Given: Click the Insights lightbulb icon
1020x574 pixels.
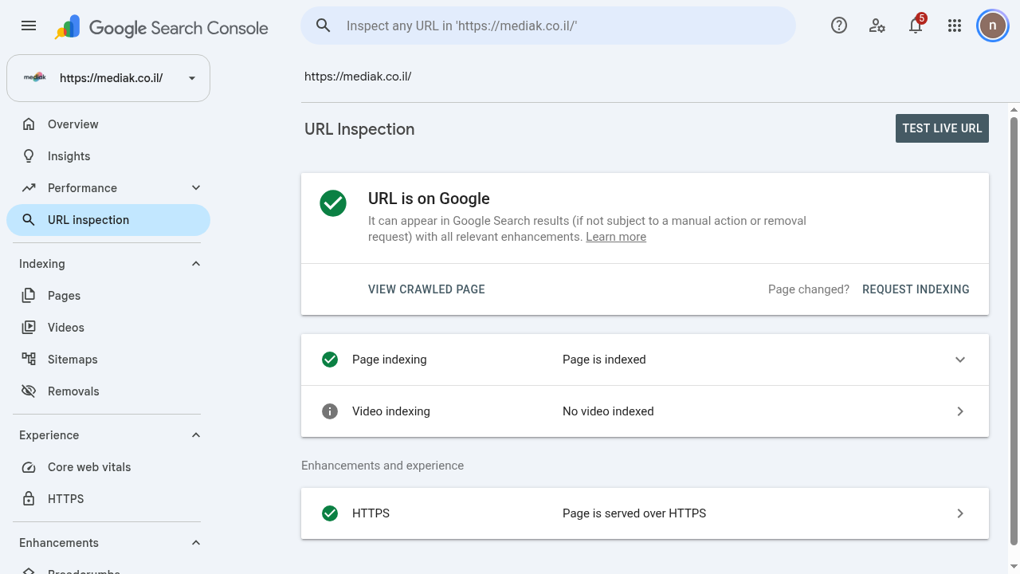Looking at the screenshot, I should [x=29, y=156].
